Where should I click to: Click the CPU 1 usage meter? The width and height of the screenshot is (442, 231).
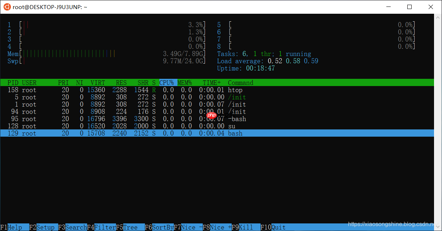click(x=107, y=25)
